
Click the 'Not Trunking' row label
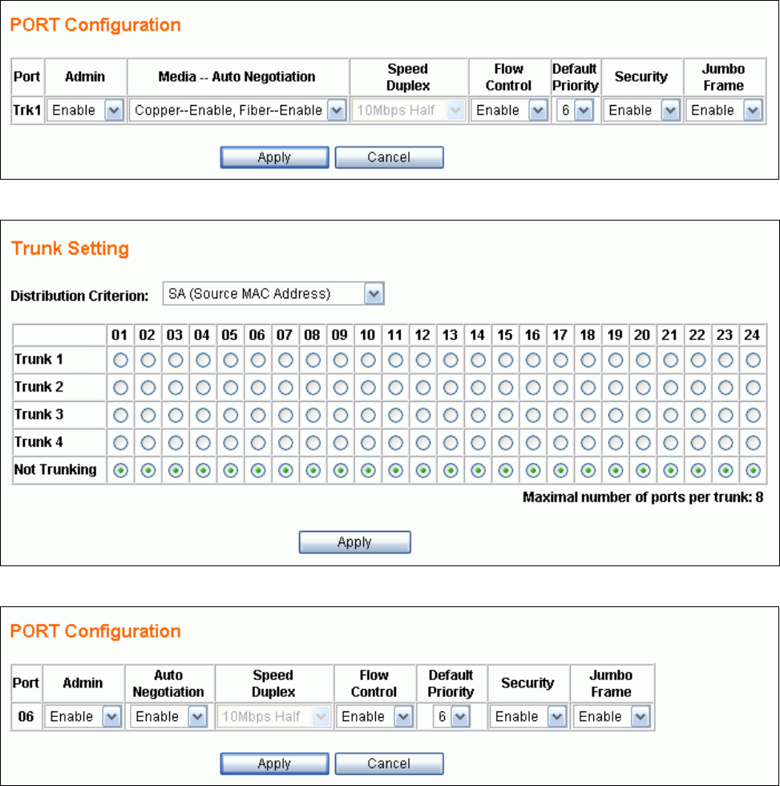(55, 470)
